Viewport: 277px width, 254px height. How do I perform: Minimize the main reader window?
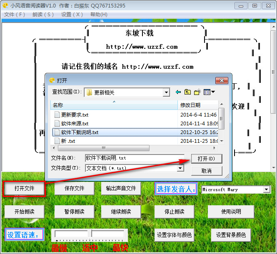coord(241,6)
